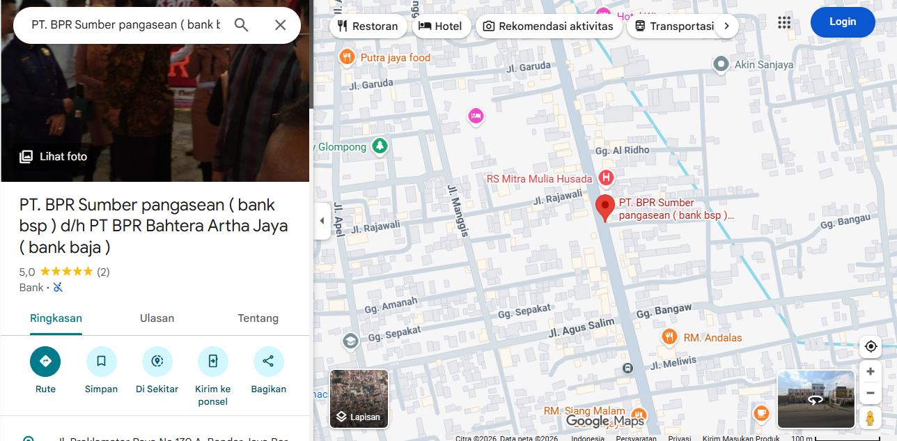897x441 pixels.
Task: Click the search magnifier icon
Action: [241, 25]
